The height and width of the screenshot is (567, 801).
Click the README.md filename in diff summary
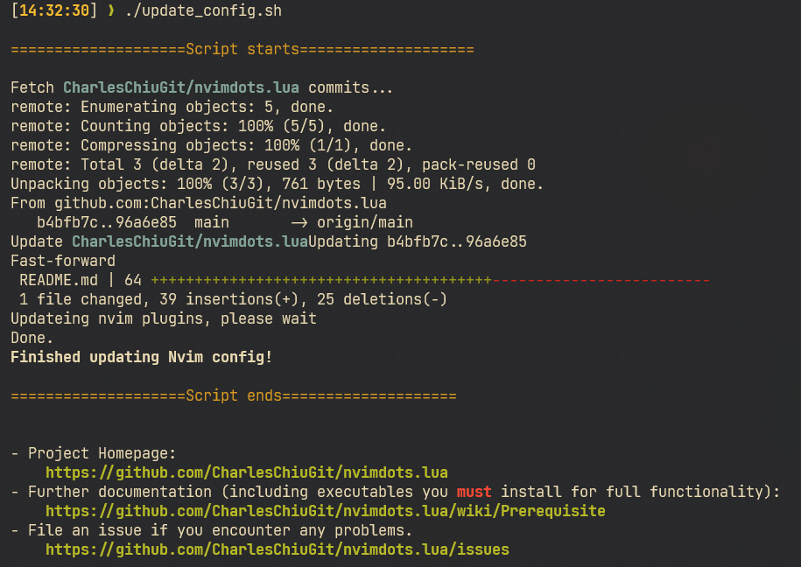point(58,280)
